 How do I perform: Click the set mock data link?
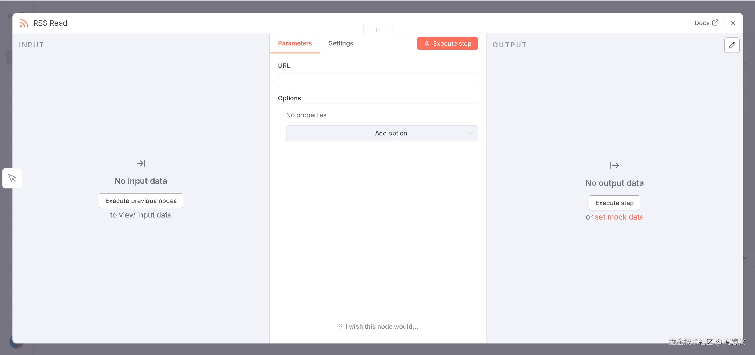[x=619, y=217]
